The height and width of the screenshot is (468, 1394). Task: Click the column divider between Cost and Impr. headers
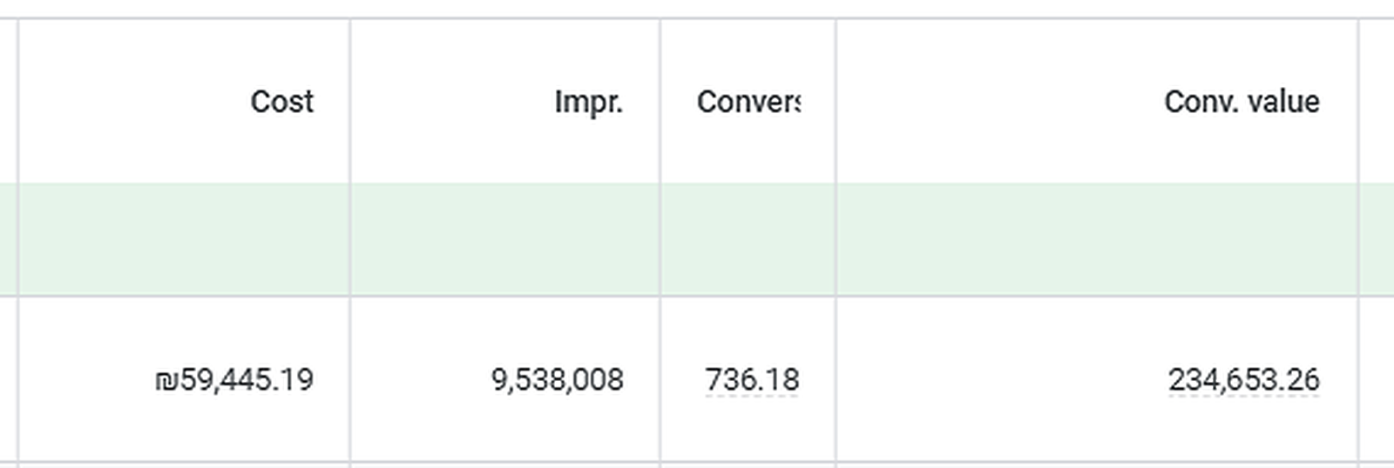tap(350, 101)
